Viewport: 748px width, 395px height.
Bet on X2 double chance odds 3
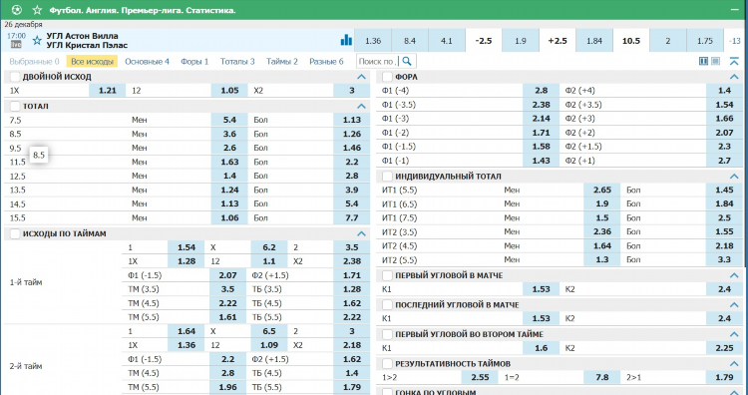tap(352, 90)
